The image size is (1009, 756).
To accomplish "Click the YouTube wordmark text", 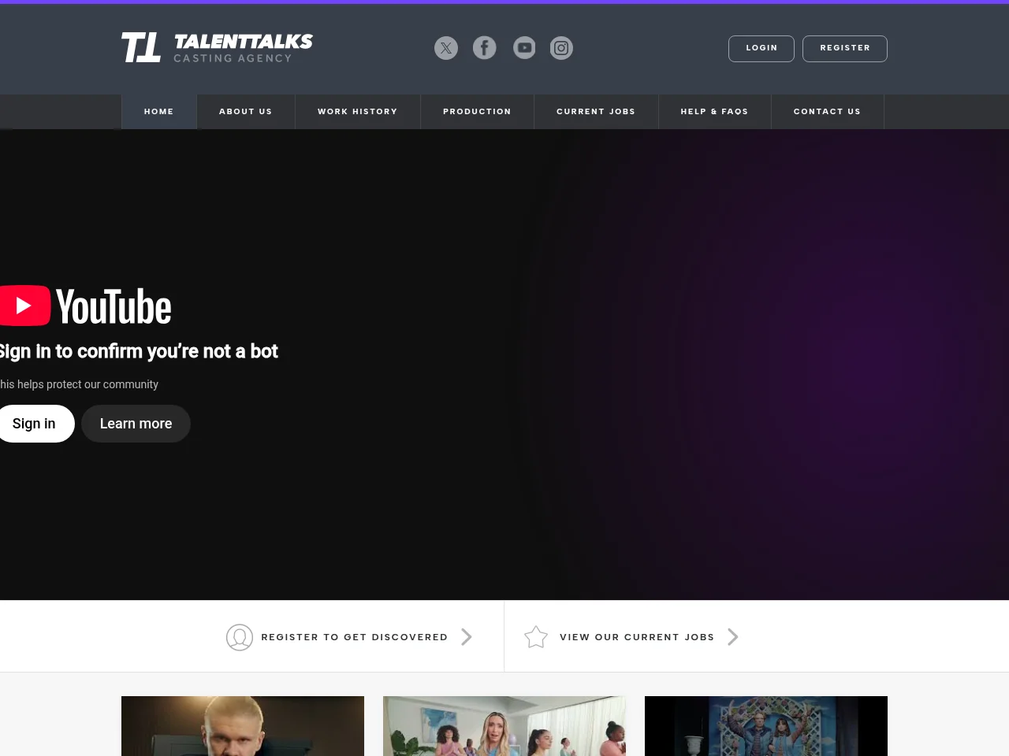I will [114, 306].
